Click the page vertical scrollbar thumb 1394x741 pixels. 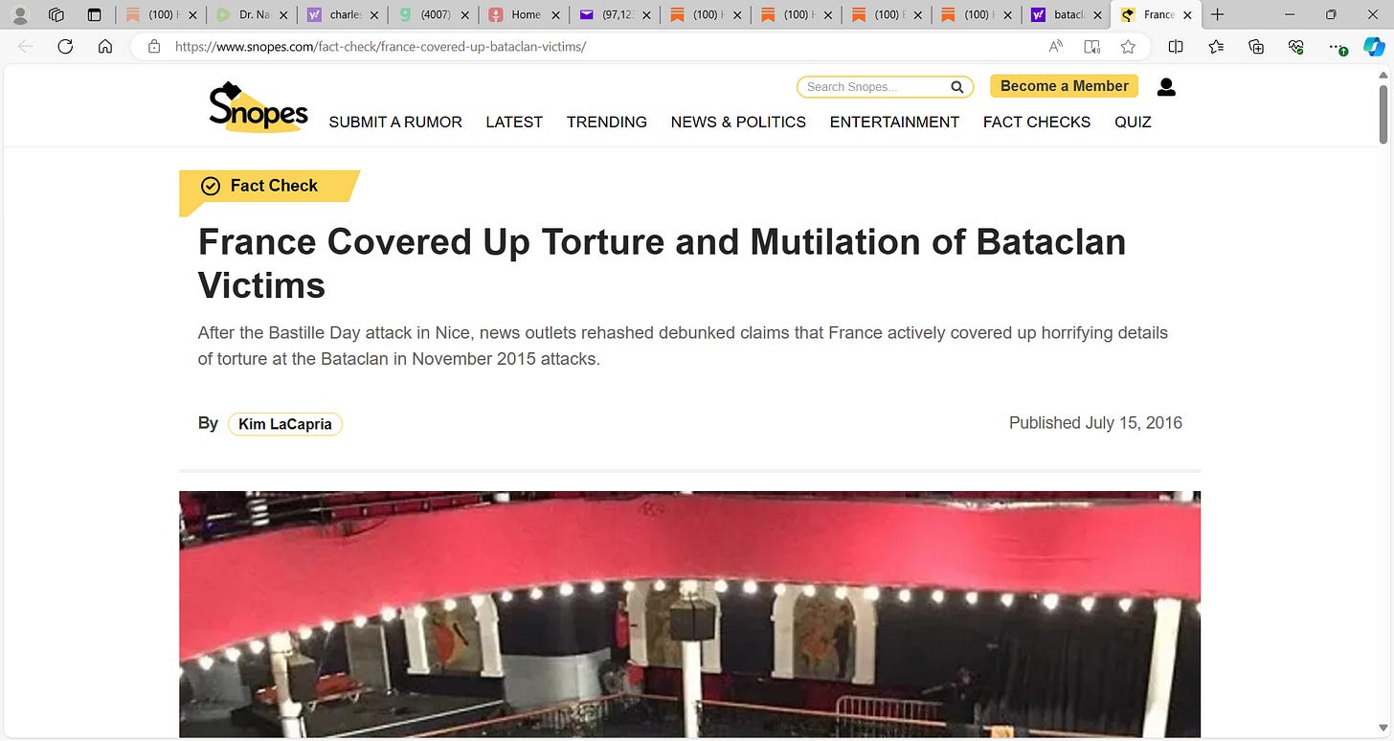tap(1383, 114)
